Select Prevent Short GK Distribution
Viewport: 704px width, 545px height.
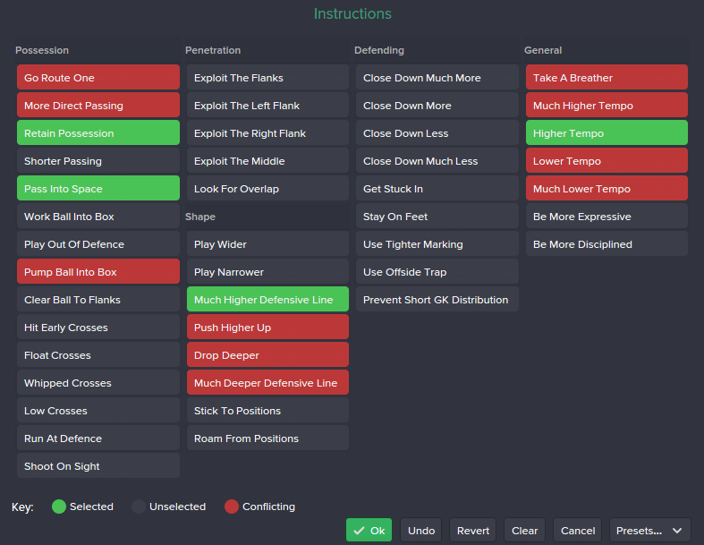pyautogui.click(x=437, y=299)
